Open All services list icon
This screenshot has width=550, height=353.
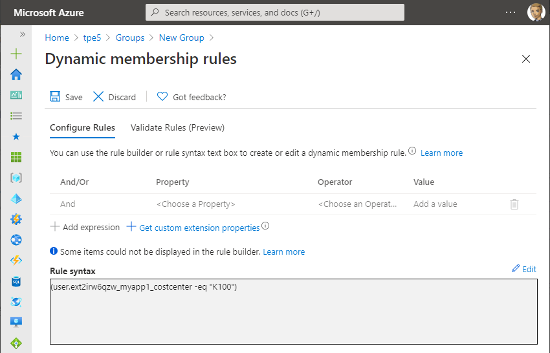pyautogui.click(x=16, y=116)
